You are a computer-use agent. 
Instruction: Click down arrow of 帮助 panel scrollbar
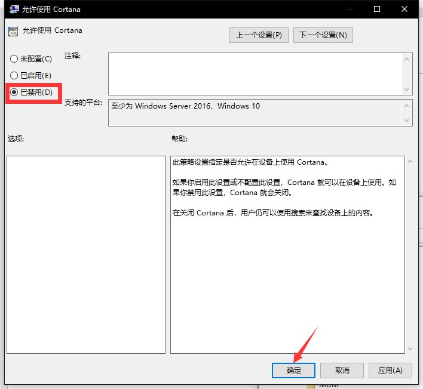pyautogui.click(x=409, y=348)
